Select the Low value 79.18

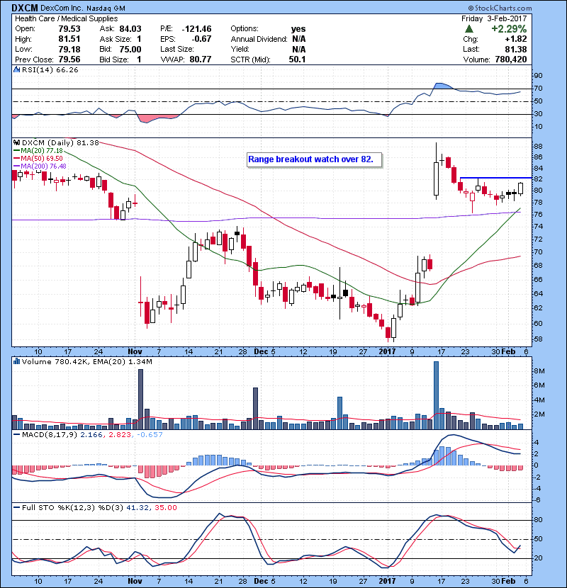(x=69, y=49)
